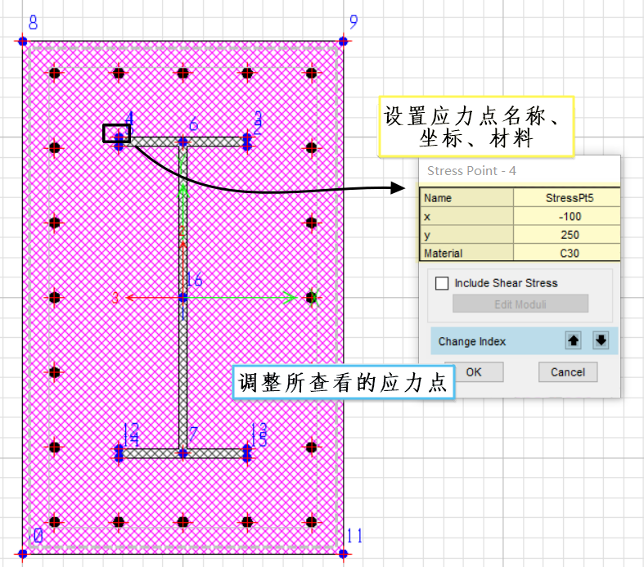Select stress point 6 at the top flange-web junction
This screenshot has height=567, width=644.
click(183, 142)
